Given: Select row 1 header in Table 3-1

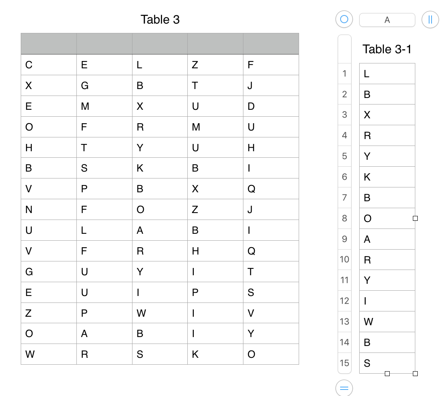Looking at the screenshot, I should coord(344,74).
